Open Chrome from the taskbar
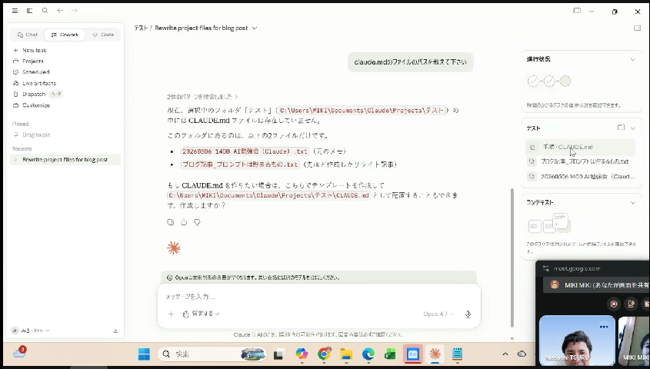650x369 pixels. pos(324,354)
